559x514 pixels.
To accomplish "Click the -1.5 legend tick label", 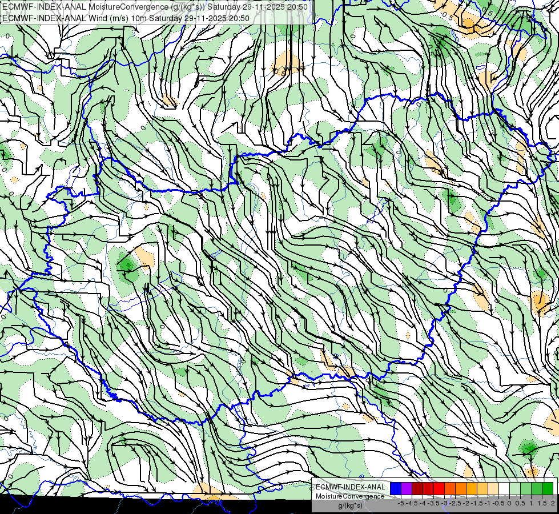I will point(477,503).
